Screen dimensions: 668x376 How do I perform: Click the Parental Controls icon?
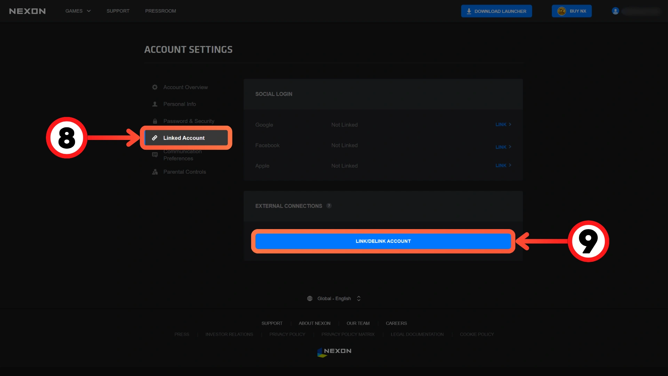pos(155,172)
